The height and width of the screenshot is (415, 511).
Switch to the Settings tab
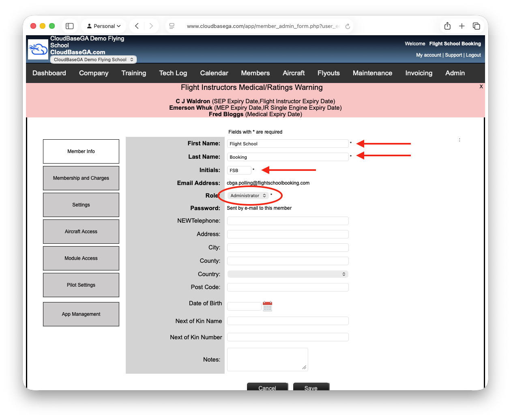[81, 205]
